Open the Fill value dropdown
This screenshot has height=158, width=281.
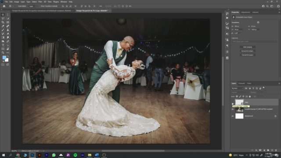(x=263, y=97)
